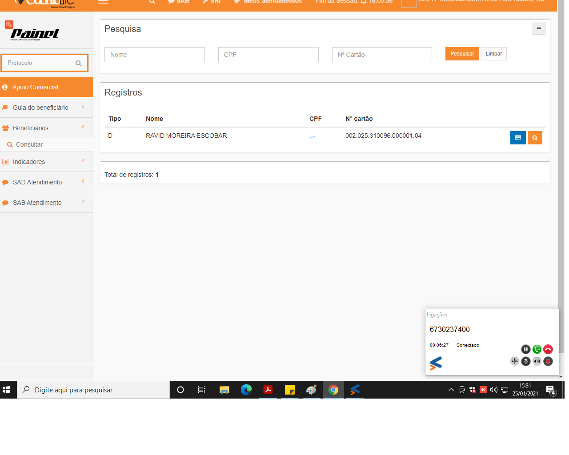Open the card view for RAVID MOREIRA ESCOBAR
Viewport: 569px width, 455px height.
click(x=517, y=138)
